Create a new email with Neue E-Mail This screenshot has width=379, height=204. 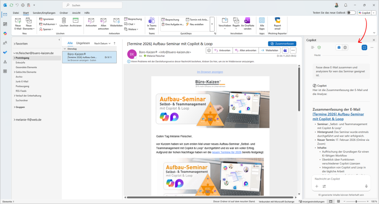pos(18,24)
